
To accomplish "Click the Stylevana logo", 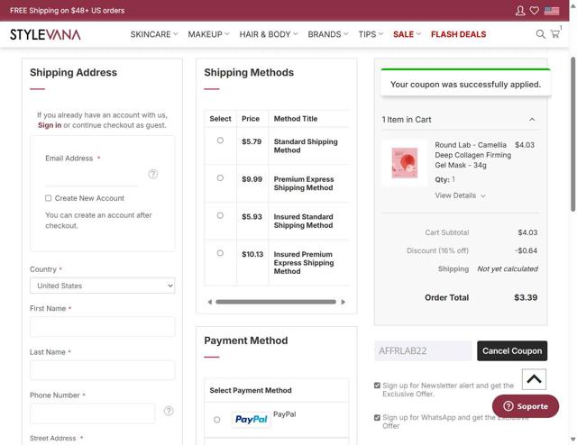I will pyautogui.click(x=45, y=34).
